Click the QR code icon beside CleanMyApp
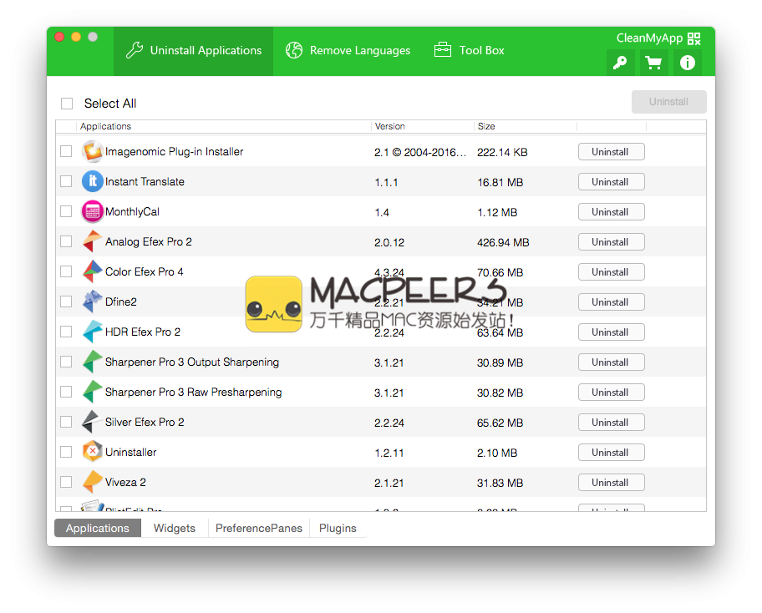The width and height of the screenshot is (762, 613). [693, 38]
